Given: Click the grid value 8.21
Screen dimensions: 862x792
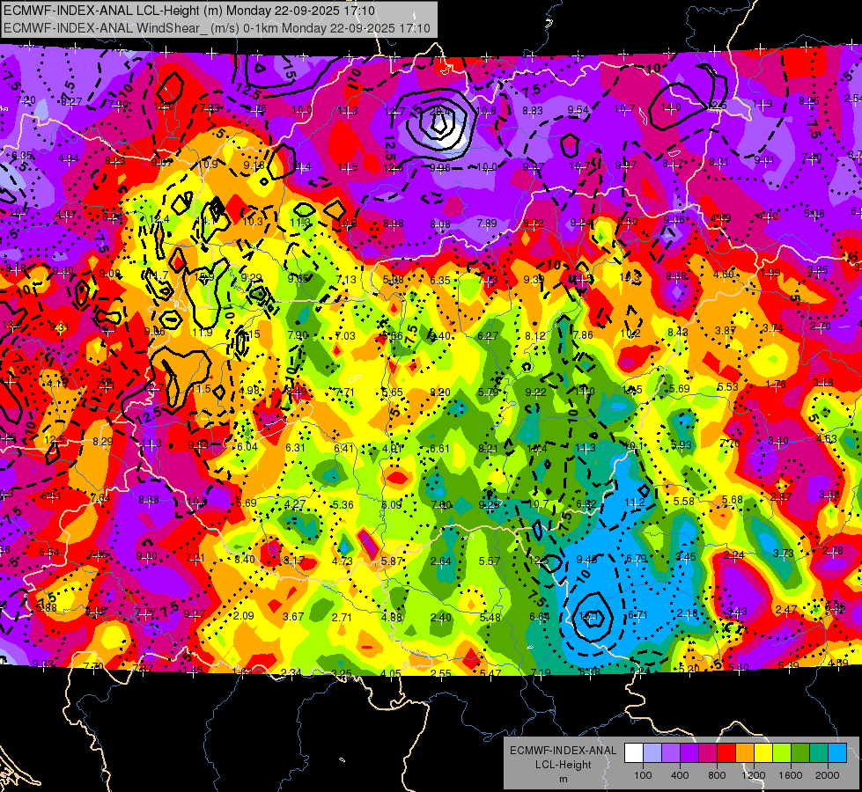Looking at the screenshot, I should coord(488,449).
